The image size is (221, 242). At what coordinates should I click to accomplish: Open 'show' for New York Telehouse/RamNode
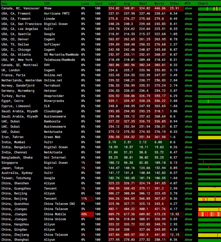coord(188,60)
